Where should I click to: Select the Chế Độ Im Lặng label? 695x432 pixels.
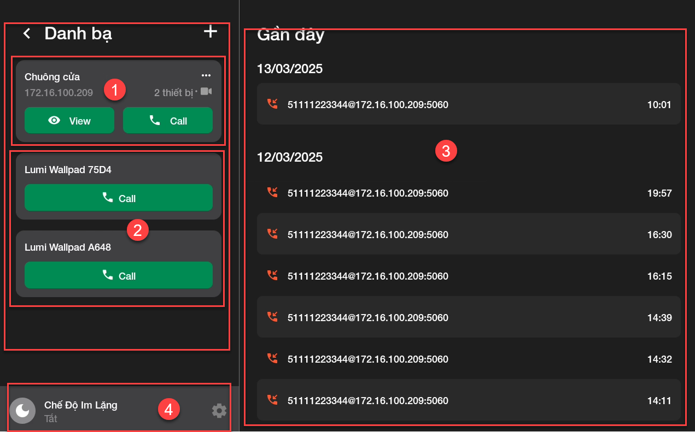pyautogui.click(x=80, y=405)
